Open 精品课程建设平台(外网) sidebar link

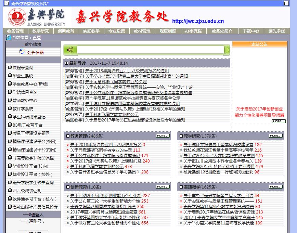click(x=35, y=141)
